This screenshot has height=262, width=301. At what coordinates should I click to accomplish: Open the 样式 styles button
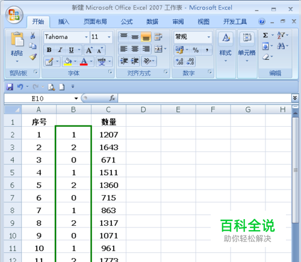(226, 47)
